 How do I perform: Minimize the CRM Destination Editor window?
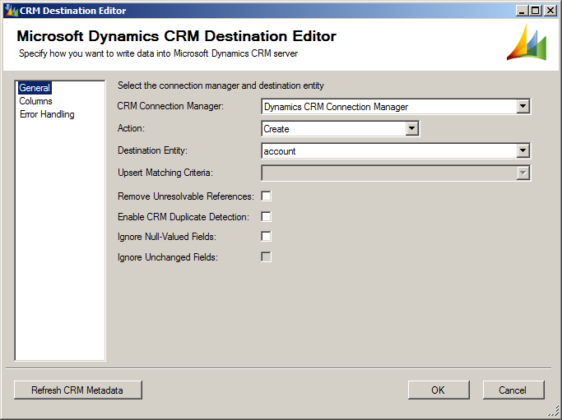522,11
